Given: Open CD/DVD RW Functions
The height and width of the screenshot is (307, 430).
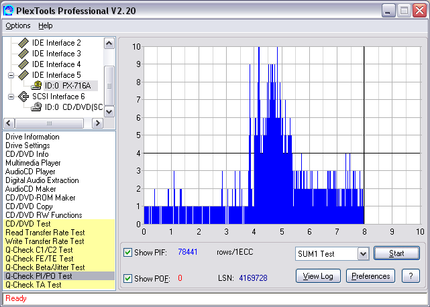Looking at the screenshot, I should 44,215.
